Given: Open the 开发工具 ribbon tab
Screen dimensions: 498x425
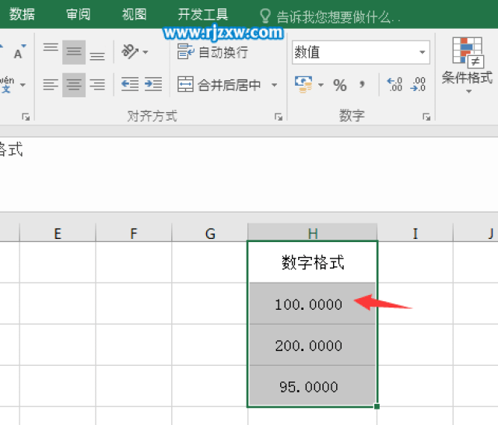Looking at the screenshot, I should click(203, 14).
